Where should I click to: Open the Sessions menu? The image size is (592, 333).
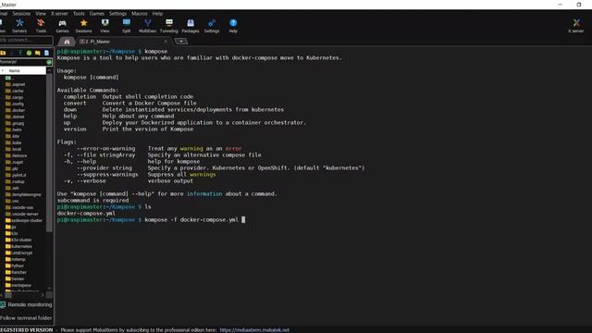click(21, 14)
